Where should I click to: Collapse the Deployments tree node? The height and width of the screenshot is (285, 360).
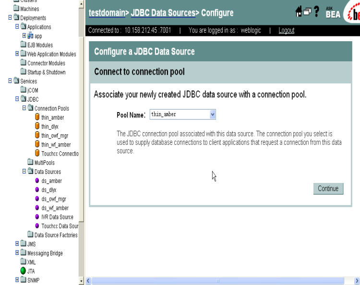pyautogui.click(x=10, y=17)
